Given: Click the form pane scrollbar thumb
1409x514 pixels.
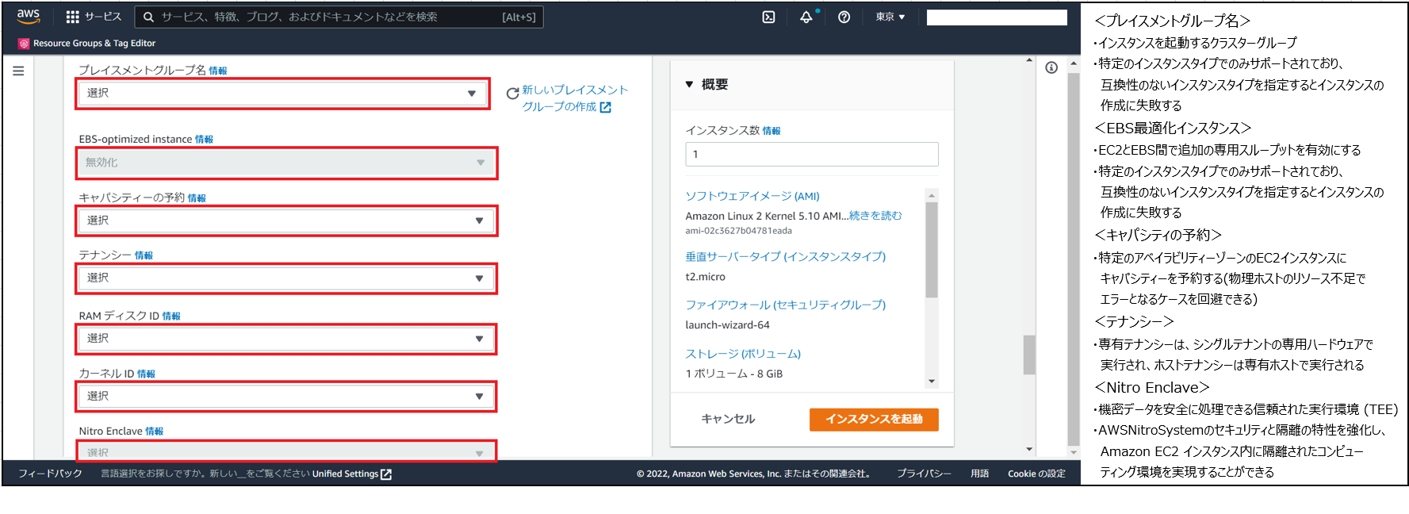Looking at the screenshot, I should click(x=1029, y=355).
